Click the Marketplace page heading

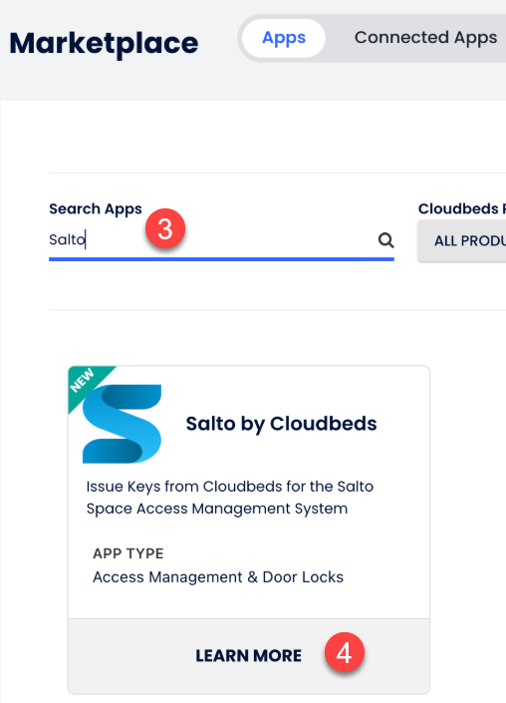coord(104,44)
